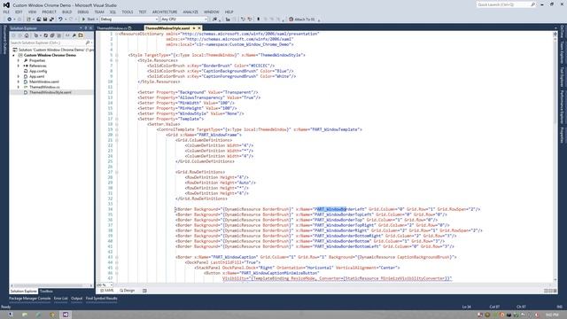Open the FILE menu

[x=6, y=12]
